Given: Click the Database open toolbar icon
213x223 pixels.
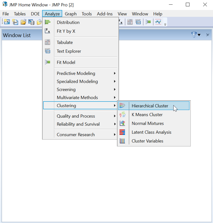Looking at the screenshot, I should 31,22.
